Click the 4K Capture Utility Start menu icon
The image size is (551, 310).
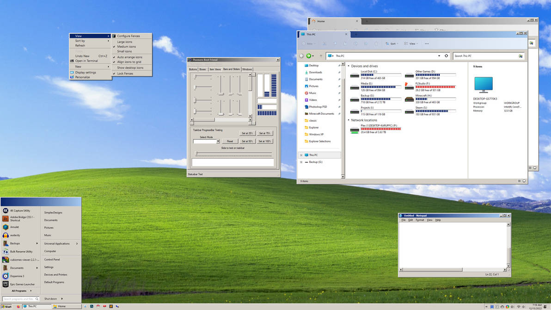5,210
